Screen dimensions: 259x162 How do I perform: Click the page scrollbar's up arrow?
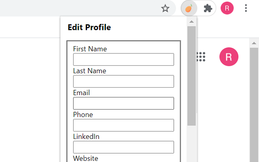pos(254,43)
